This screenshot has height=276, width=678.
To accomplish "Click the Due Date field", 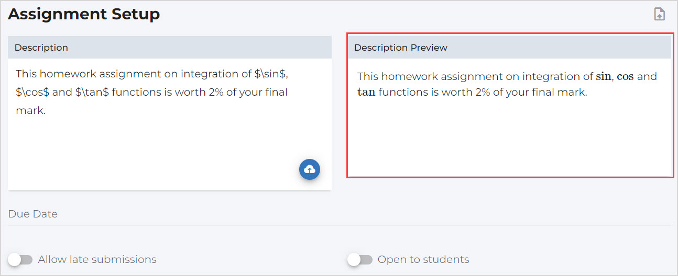I will [339, 214].
